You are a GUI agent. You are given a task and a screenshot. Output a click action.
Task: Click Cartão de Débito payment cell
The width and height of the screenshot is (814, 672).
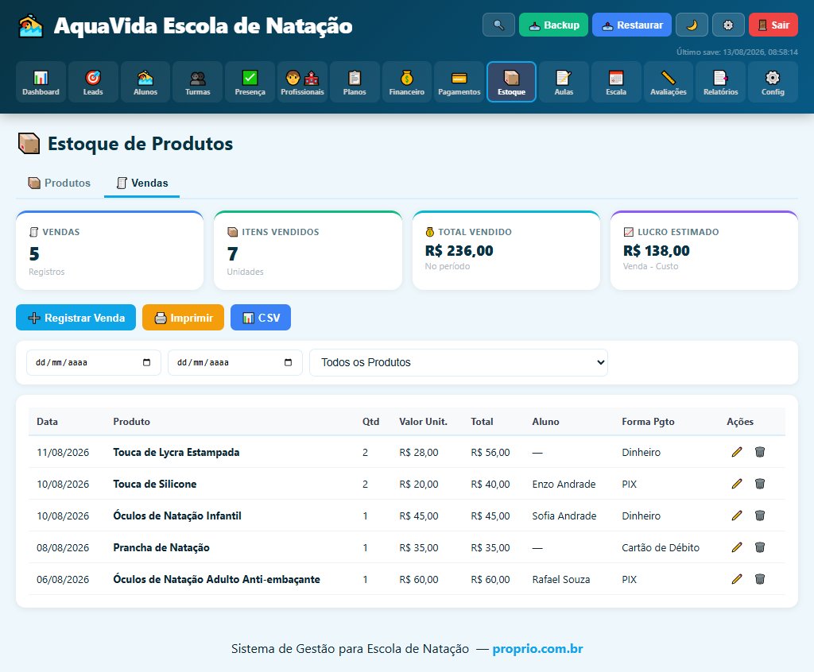tap(661, 548)
